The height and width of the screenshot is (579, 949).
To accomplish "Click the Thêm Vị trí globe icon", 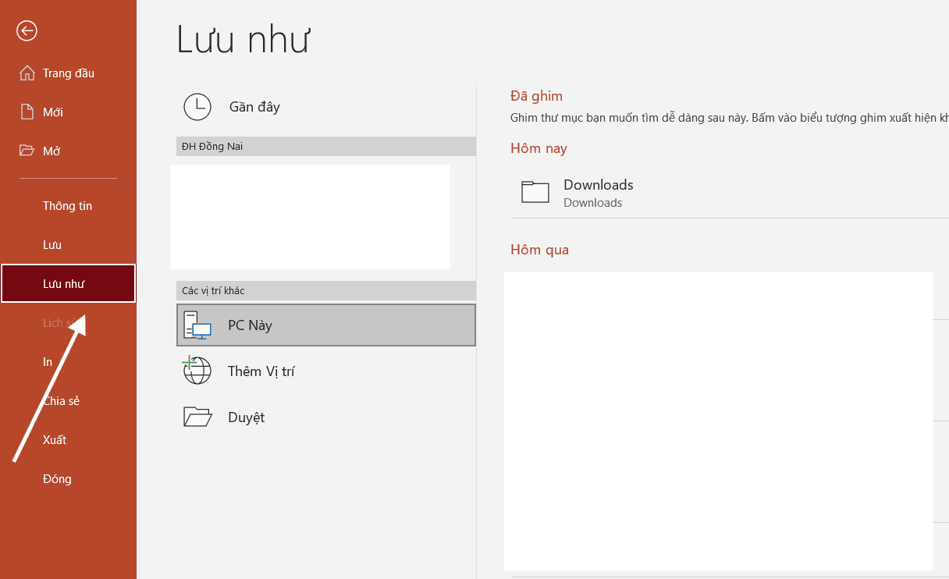I will [197, 371].
